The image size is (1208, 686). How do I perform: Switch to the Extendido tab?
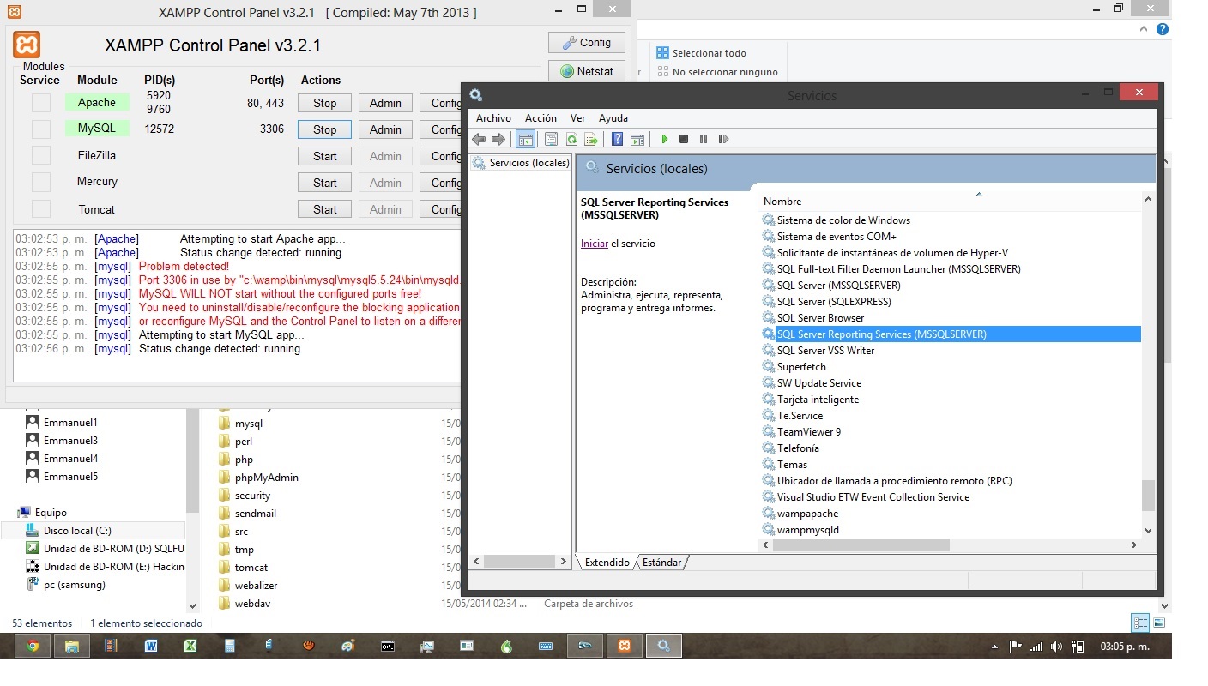607,563
